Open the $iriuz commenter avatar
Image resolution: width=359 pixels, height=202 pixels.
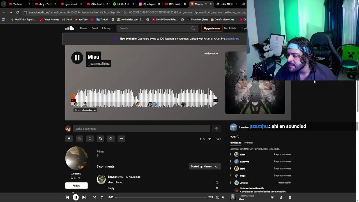pos(101,179)
